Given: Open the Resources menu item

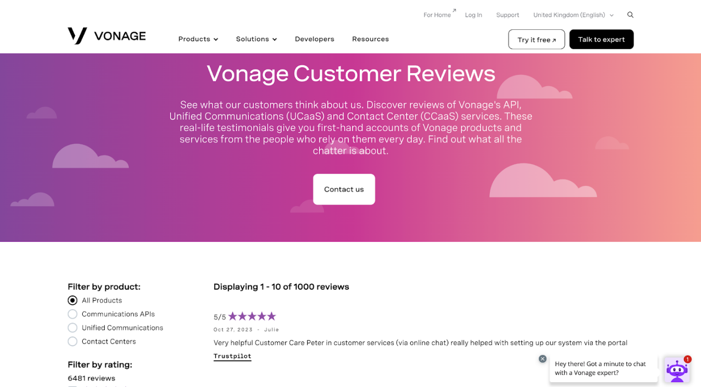Looking at the screenshot, I should tap(370, 39).
